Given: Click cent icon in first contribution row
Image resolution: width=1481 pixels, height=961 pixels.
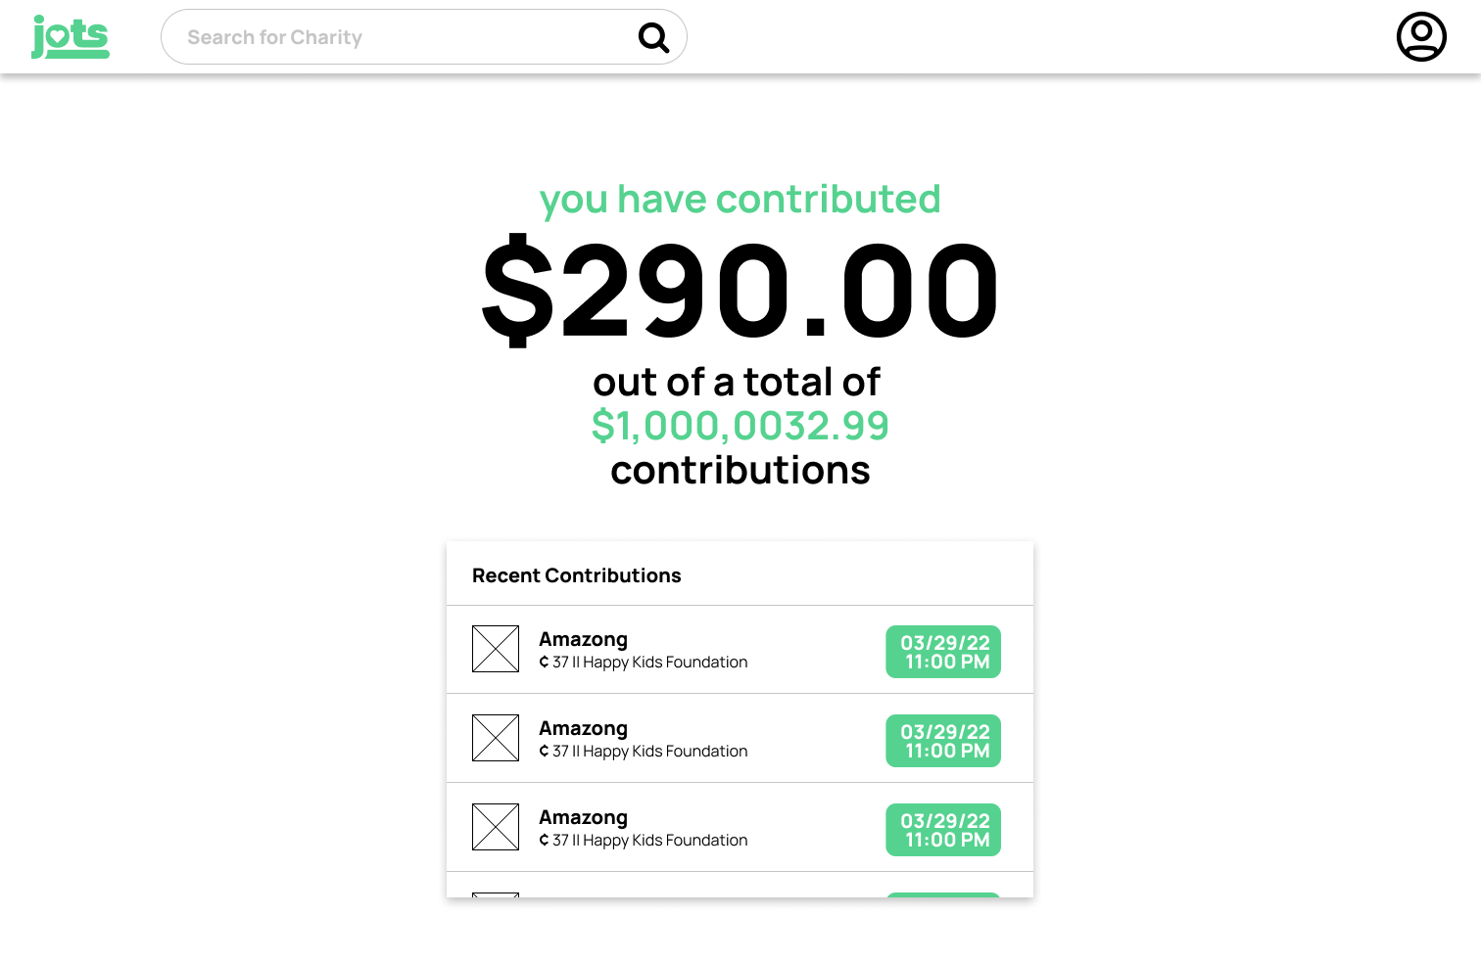Looking at the screenshot, I should (544, 663).
